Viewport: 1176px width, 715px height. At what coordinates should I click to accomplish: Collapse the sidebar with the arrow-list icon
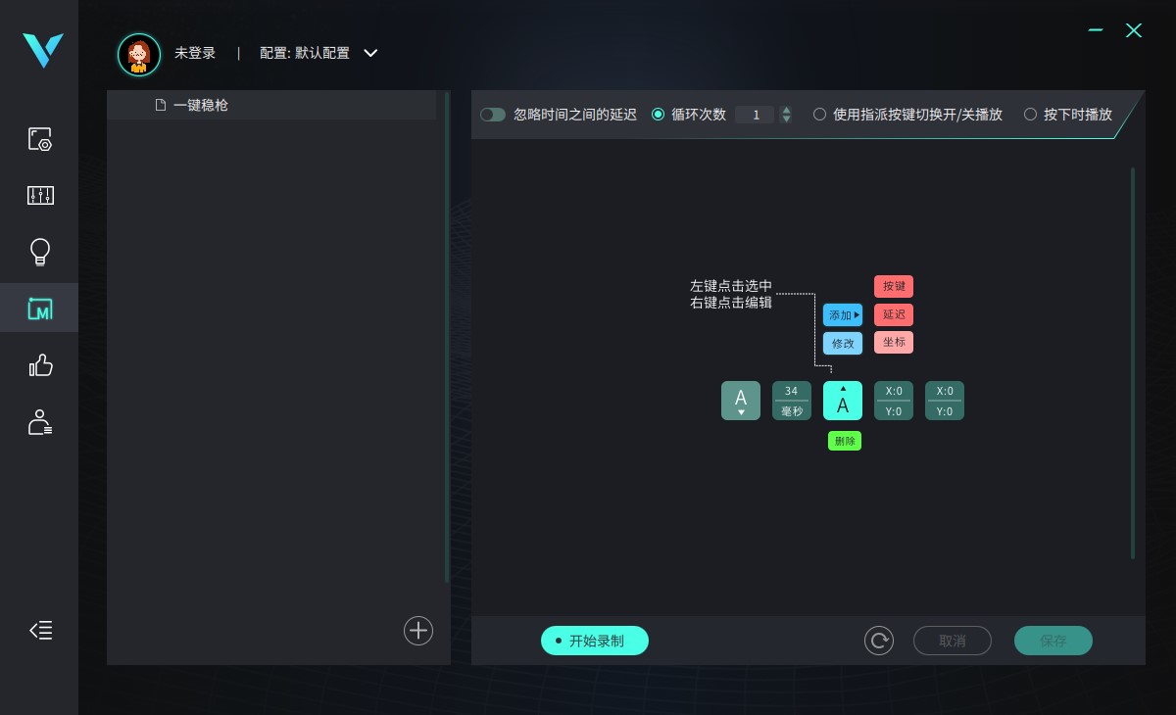[40, 630]
